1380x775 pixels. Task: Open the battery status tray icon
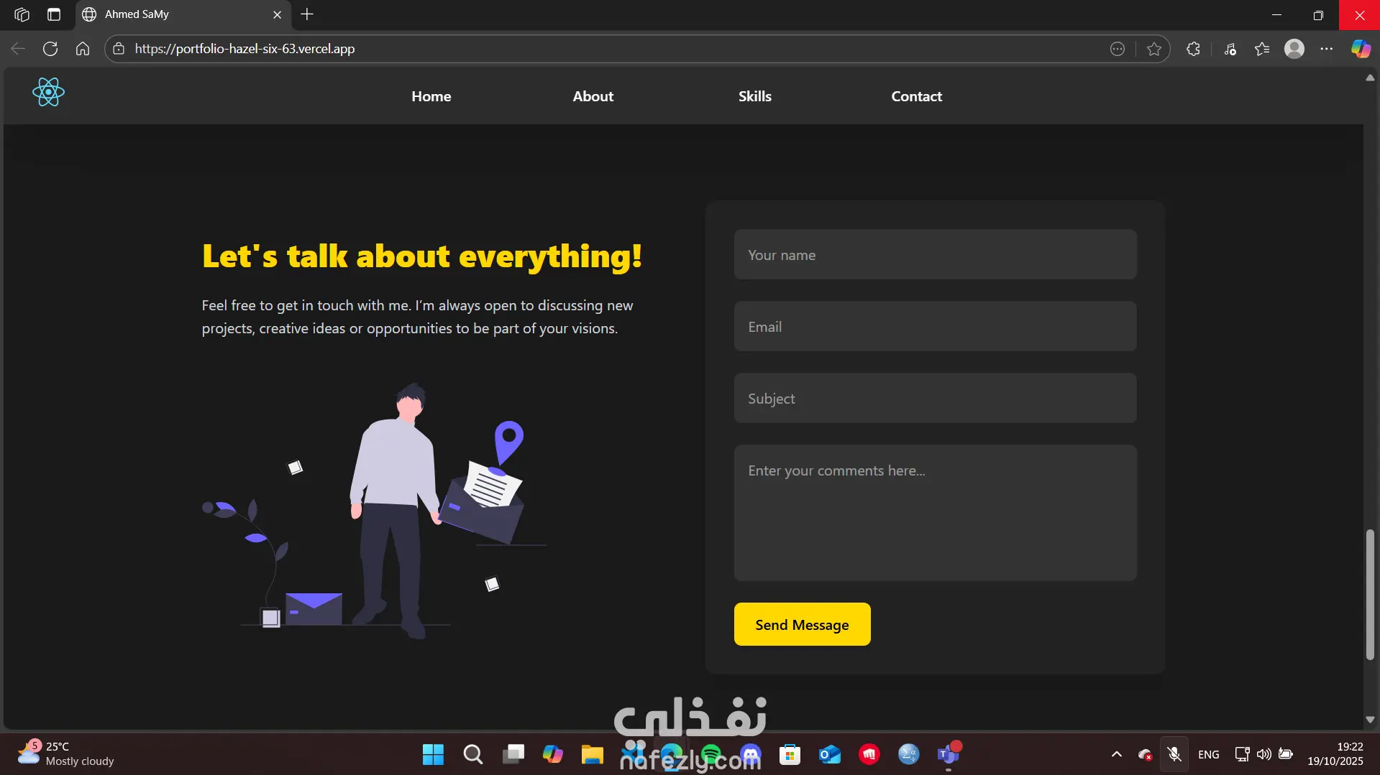pyautogui.click(x=1286, y=754)
